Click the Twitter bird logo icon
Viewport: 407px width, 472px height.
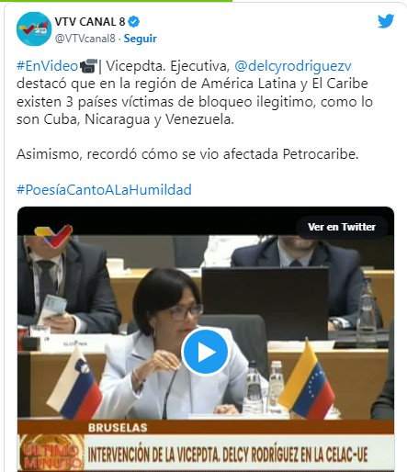386,21
